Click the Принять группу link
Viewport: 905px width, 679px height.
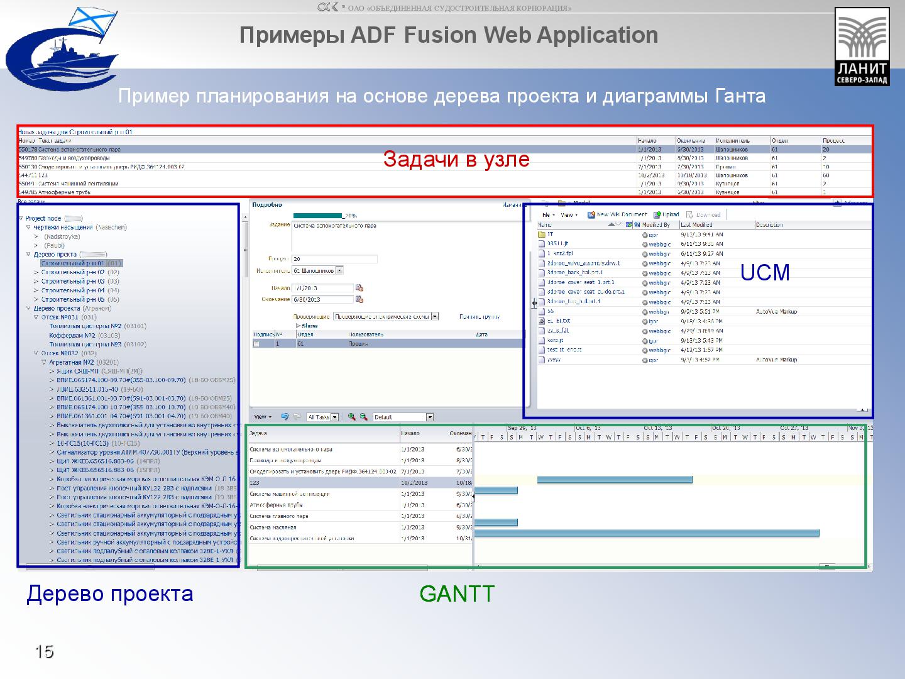480,317
